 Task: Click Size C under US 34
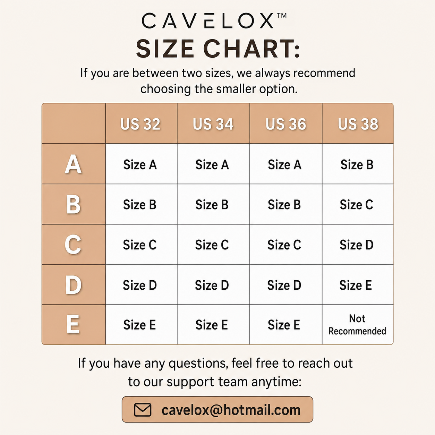coord(212,245)
